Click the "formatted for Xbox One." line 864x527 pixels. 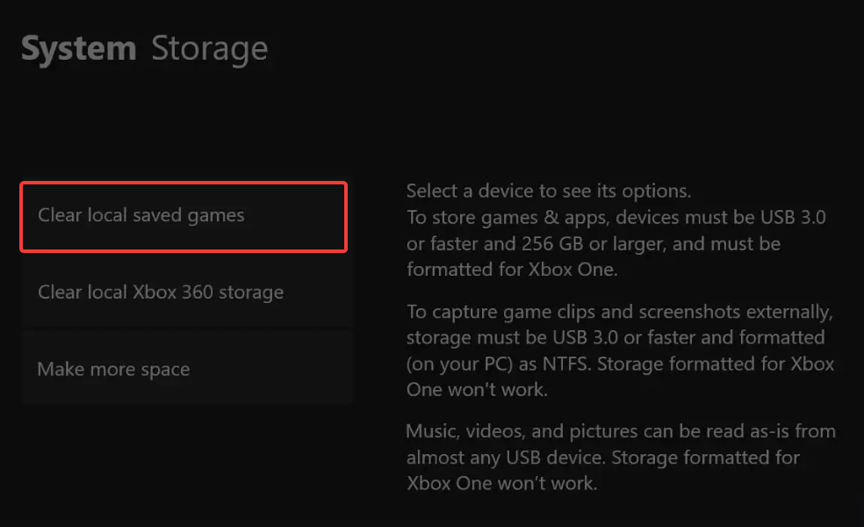click(512, 270)
